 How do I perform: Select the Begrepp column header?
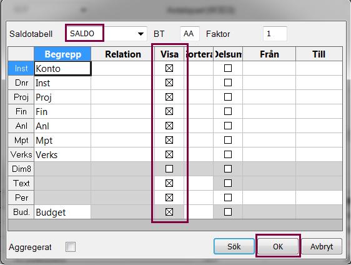click(62, 54)
